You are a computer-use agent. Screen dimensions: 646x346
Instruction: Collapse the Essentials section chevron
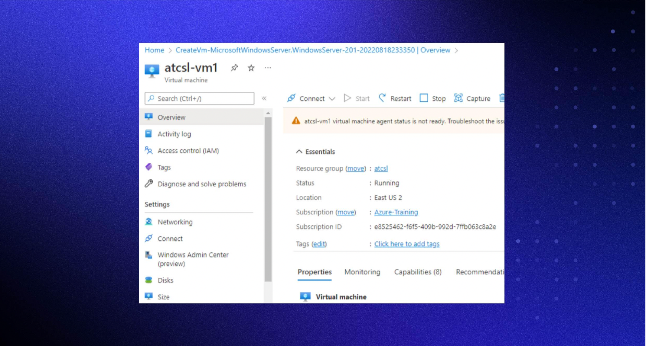[299, 152]
